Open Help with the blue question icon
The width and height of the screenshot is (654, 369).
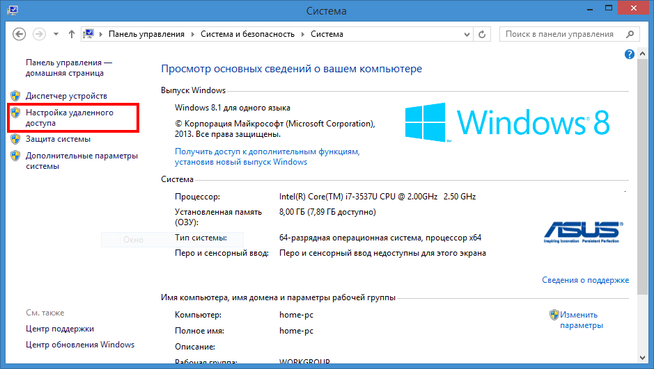click(630, 54)
